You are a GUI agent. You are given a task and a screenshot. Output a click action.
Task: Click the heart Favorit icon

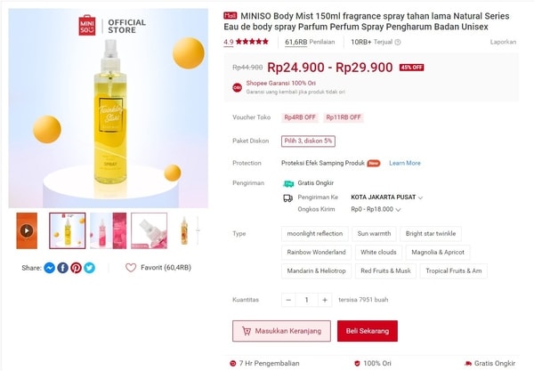point(131,268)
